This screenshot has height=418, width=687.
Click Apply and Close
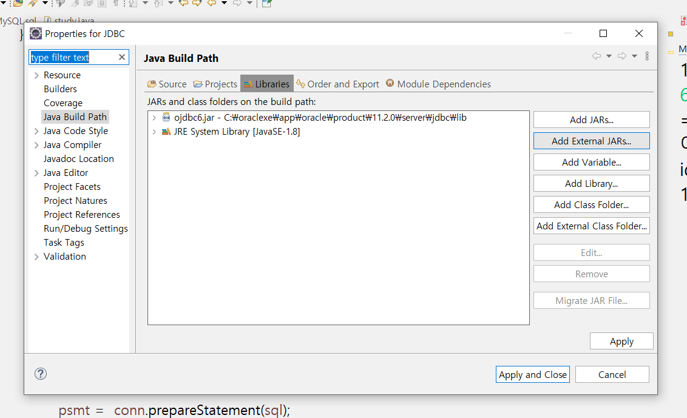click(x=533, y=375)
